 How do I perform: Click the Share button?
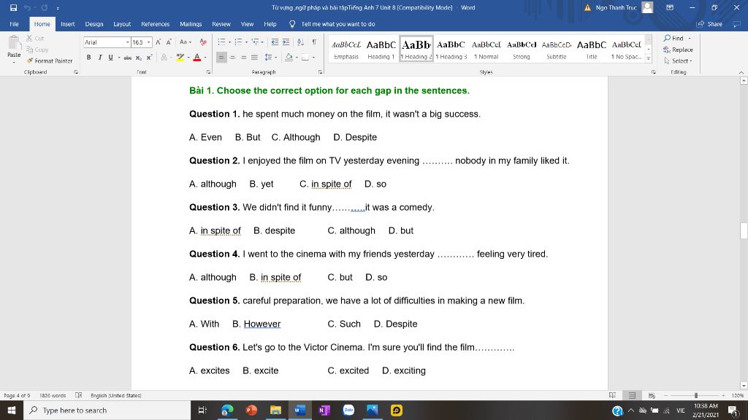tap(710, 24)
